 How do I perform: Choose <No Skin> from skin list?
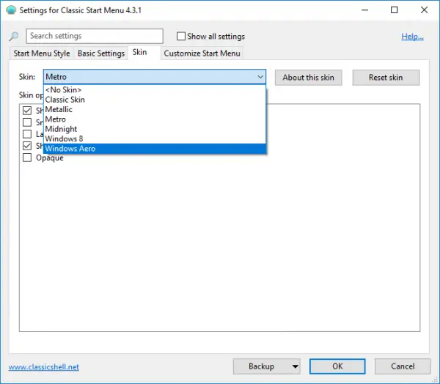[155, 89]
